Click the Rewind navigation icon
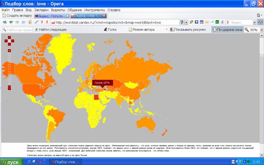The image size is (264, 165). [5, 22]
